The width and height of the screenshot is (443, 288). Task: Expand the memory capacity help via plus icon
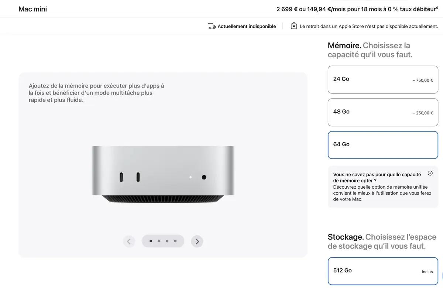click(x=430, y=173)
